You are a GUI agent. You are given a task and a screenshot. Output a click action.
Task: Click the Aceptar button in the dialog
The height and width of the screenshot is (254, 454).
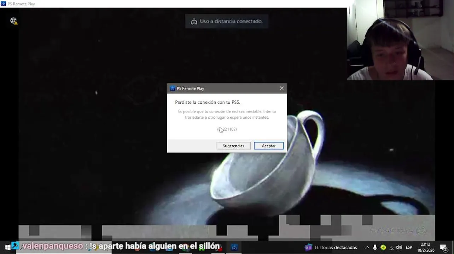pyautogui.click(x=269, y=146)
